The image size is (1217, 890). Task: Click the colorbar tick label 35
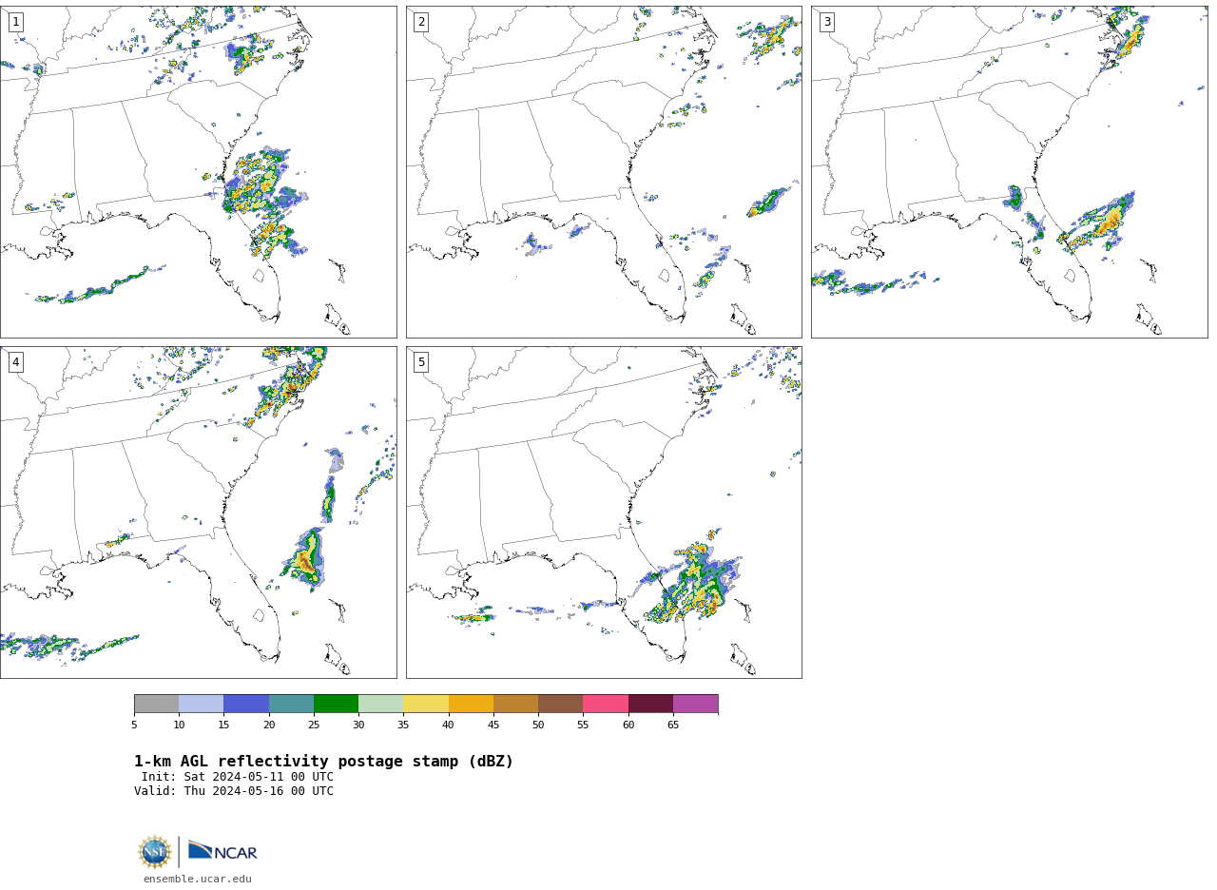point(403,725)
